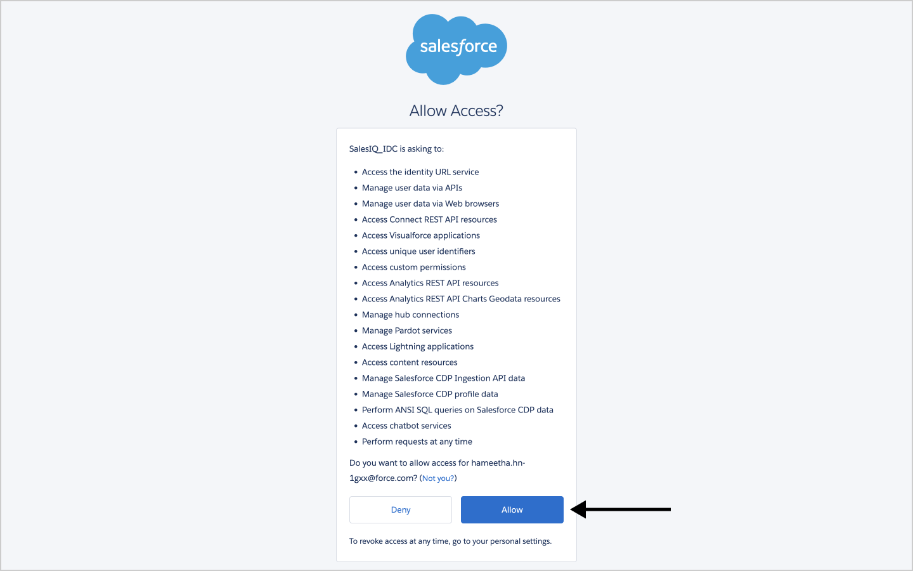
Task: Click the revoke access note at bottom
Action: tap(450, 541)
